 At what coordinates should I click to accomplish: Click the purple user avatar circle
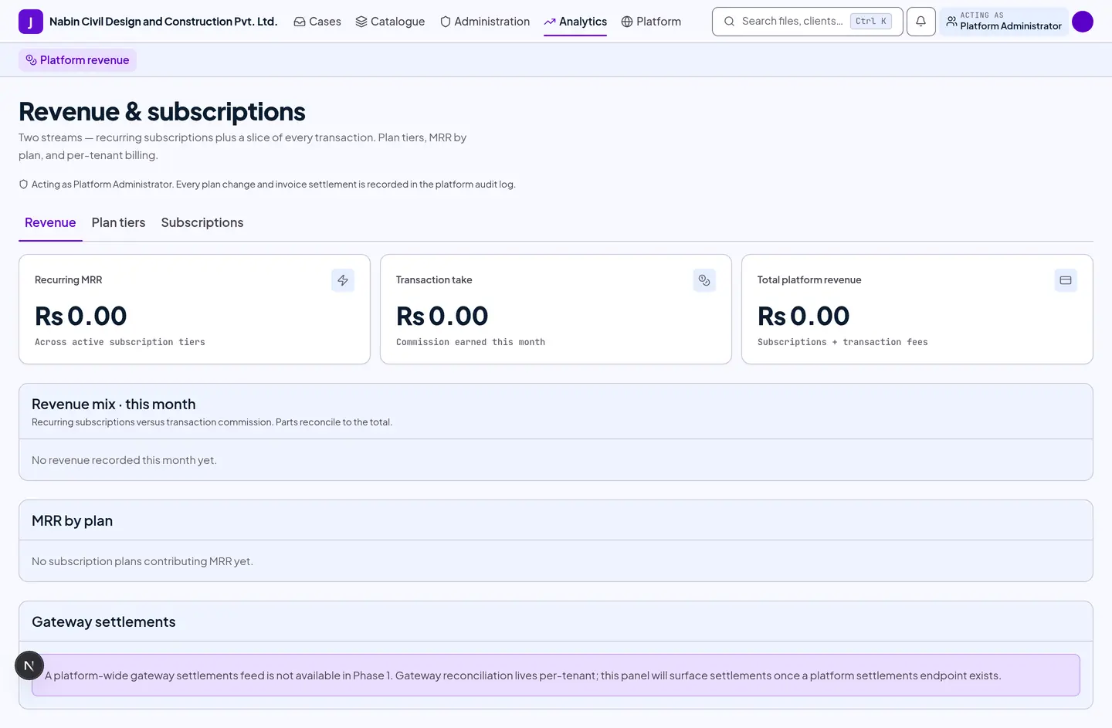coord(1083,22)
